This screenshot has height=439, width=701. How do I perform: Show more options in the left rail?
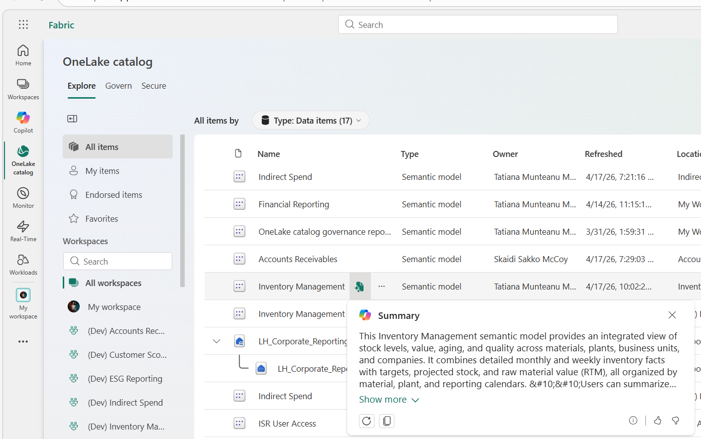pos(23,341)
